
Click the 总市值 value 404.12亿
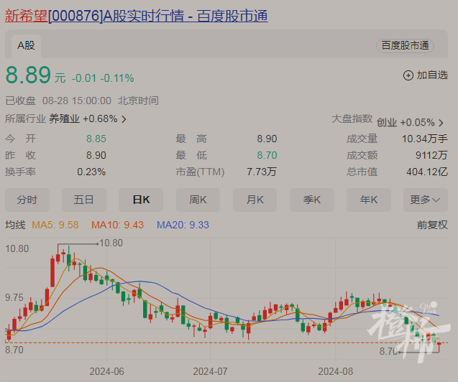pyautogui.click(x=427, y=172)
